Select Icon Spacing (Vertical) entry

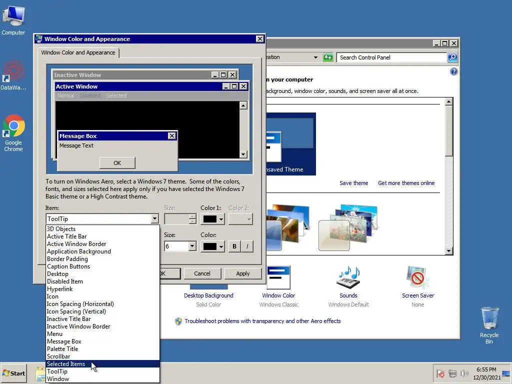click(x=102, y=311)
